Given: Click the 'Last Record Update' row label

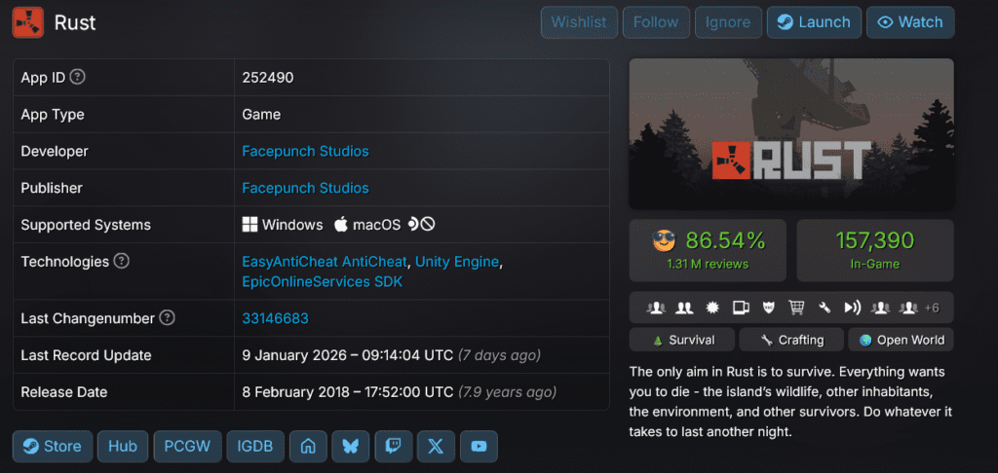Looking at the screenshot, I should tap(86, 354).
